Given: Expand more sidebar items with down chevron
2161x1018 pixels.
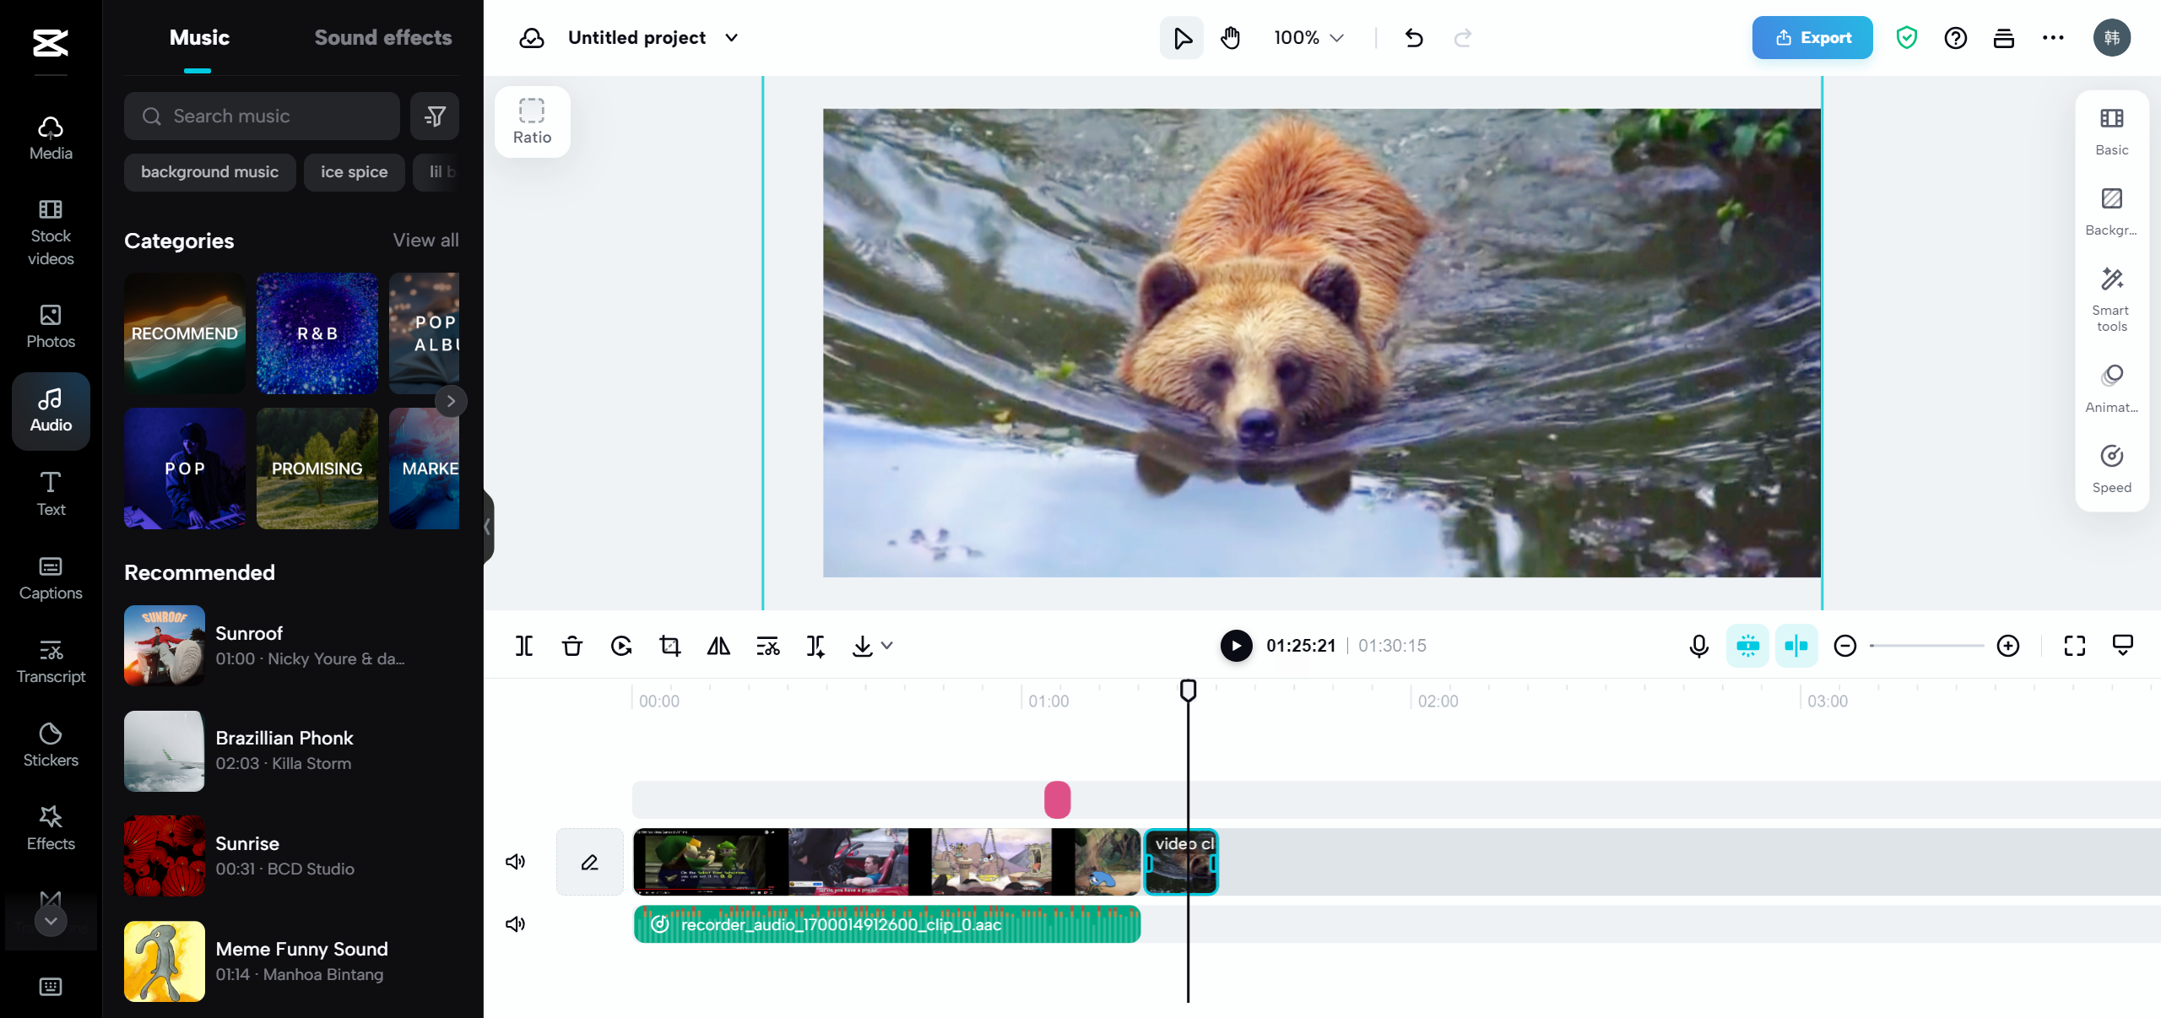Looking at the screenshot, I should coord(51,921).
